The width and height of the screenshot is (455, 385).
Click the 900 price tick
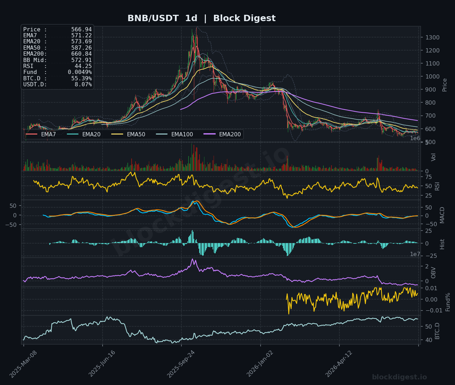[x=431, y=90]
